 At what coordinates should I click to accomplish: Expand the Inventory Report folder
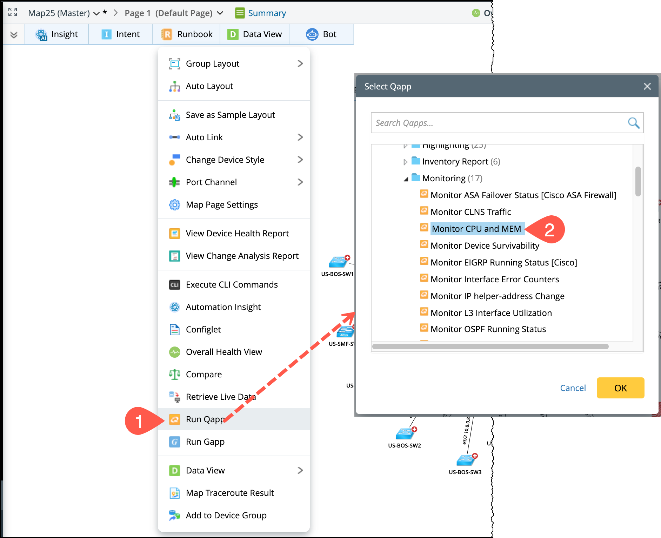pyautogui.click(x=405, y=162)
